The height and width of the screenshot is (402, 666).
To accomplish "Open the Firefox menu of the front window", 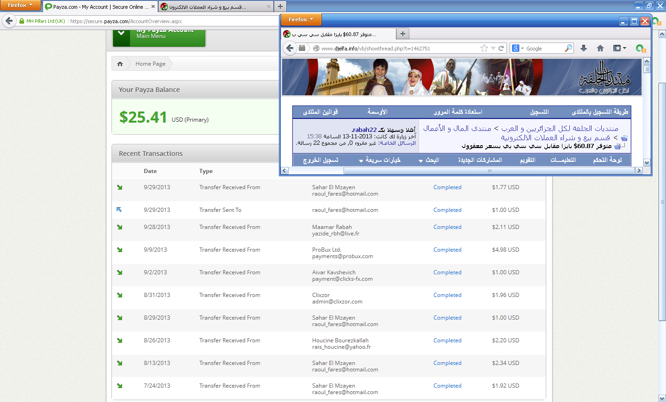I will click(x=301, y=19).
